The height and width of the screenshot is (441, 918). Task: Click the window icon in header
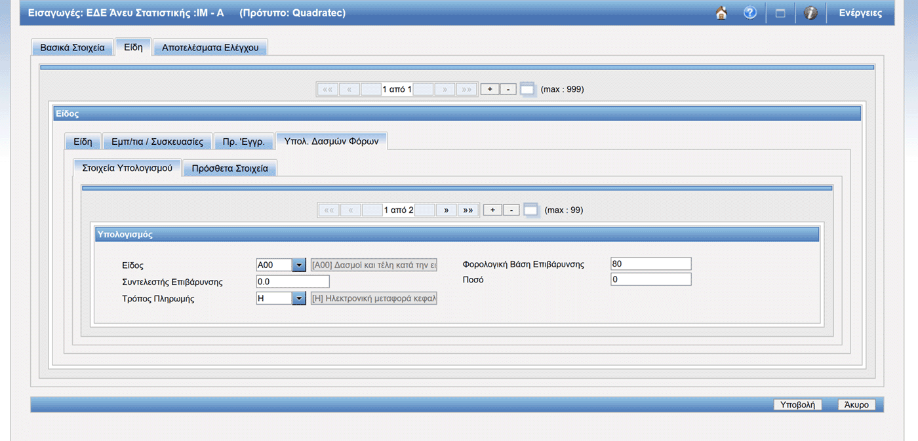coord(780,13)
